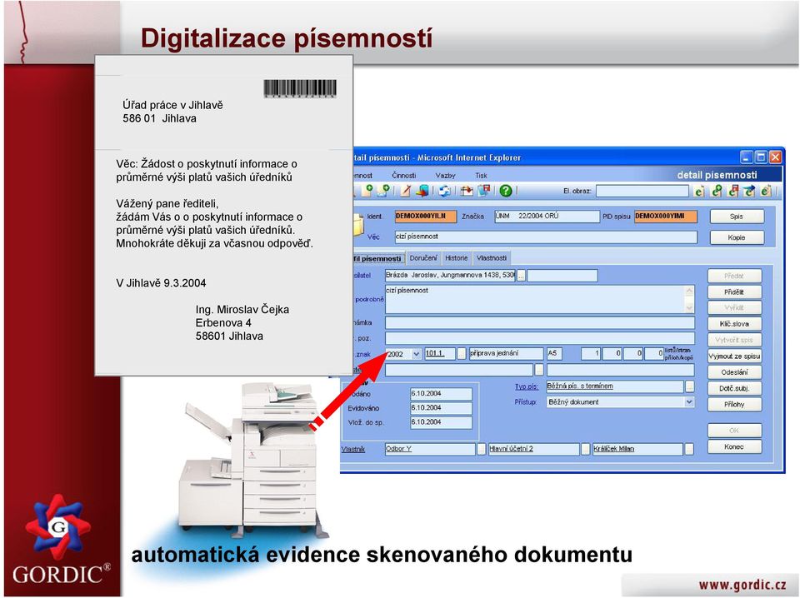Click browse button next to Brázda Jaroslav field
The image size is (800, 598).
pos(521,276)
